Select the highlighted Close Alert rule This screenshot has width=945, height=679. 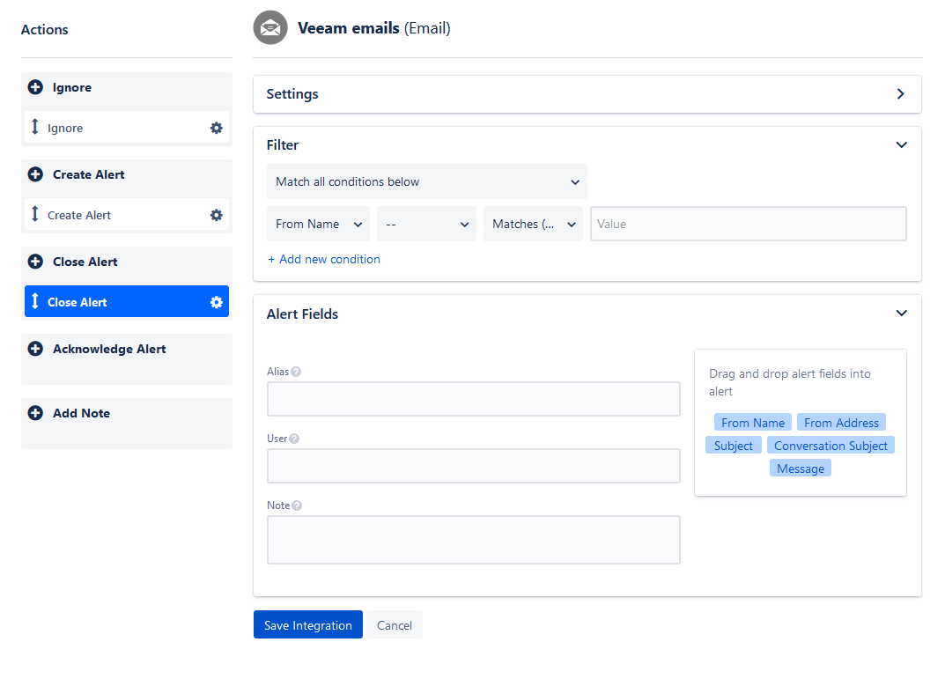[x=127, y=301]
